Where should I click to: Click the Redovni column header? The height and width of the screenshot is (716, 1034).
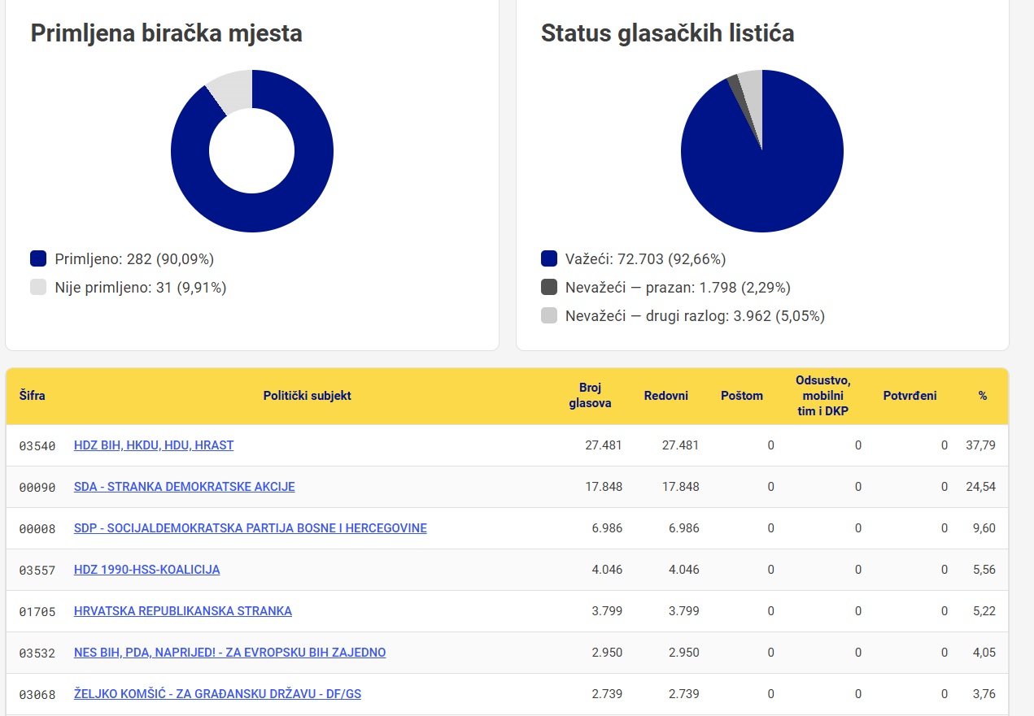pyautogui.click(x=666, y=396)
